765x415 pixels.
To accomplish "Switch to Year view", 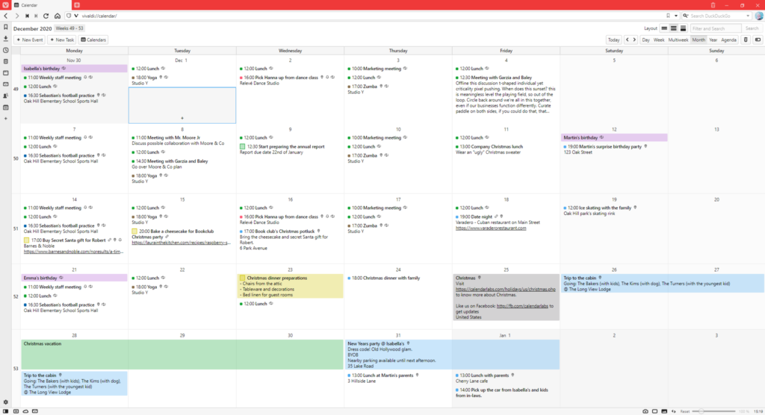I will click(713, 40).
